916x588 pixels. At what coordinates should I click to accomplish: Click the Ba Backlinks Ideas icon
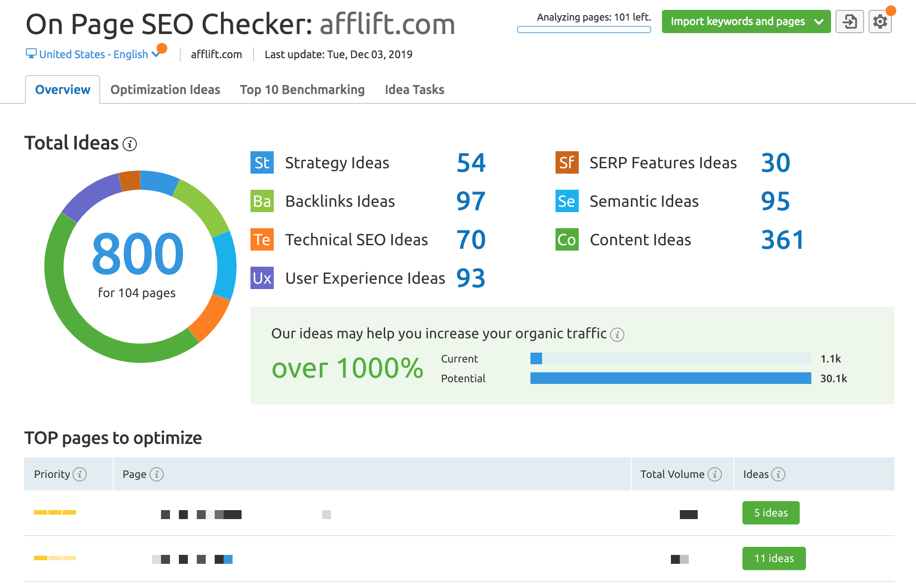coord(262,201)
